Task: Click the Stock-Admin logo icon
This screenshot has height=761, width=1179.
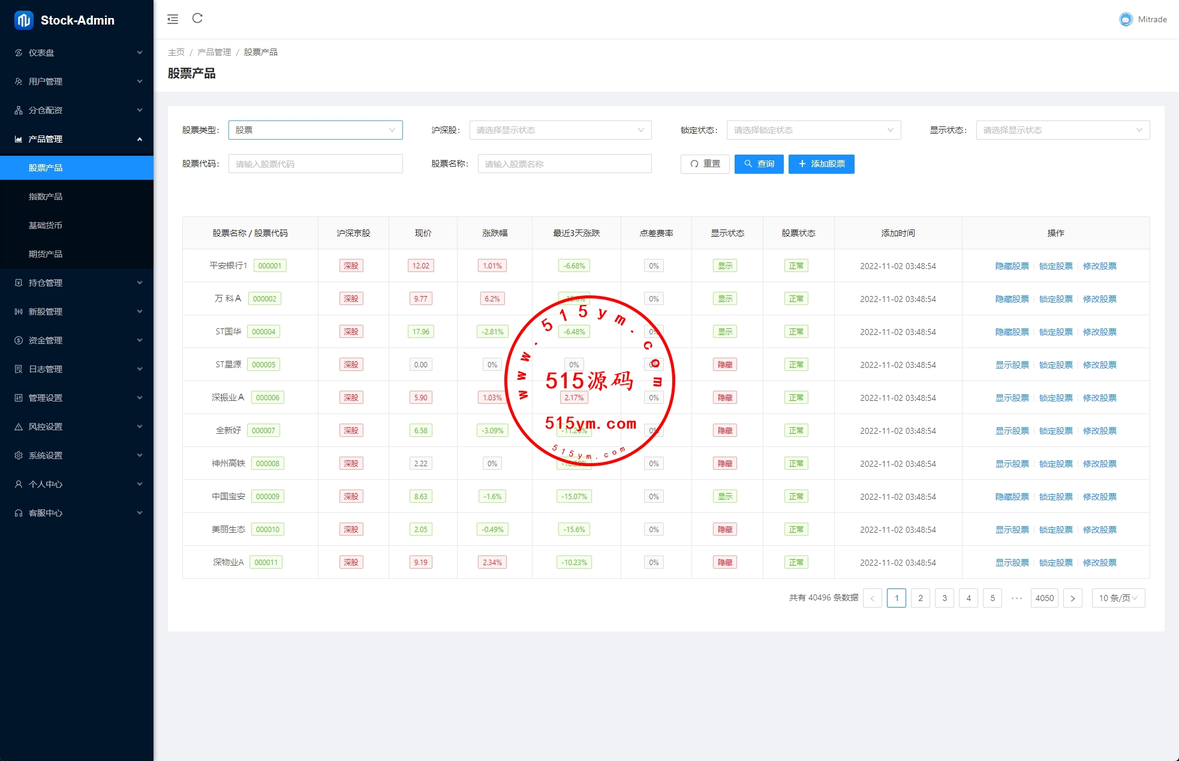Action: tap(23, 20)
